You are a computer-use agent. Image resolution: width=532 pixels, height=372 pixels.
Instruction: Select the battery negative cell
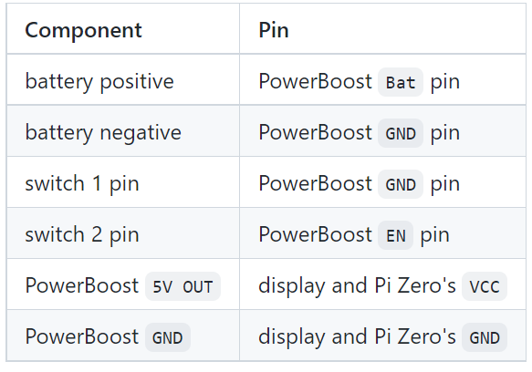coord(123,131)
